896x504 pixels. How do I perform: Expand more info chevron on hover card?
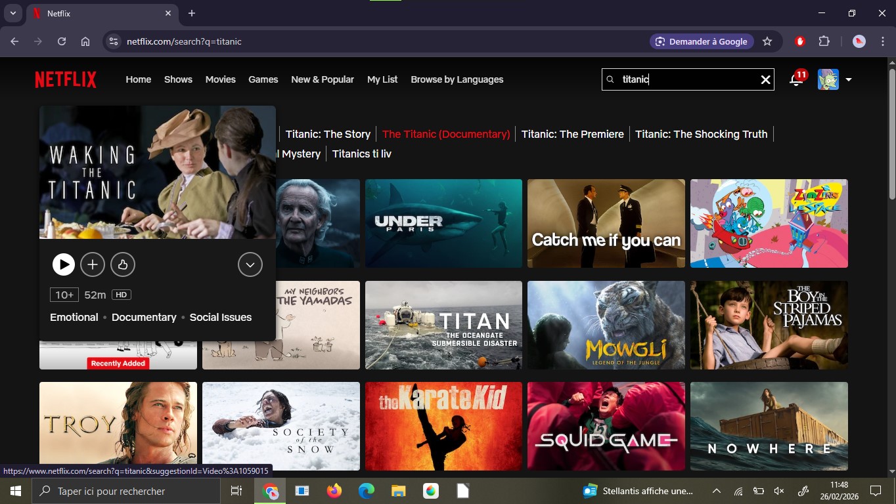[250, 264]
